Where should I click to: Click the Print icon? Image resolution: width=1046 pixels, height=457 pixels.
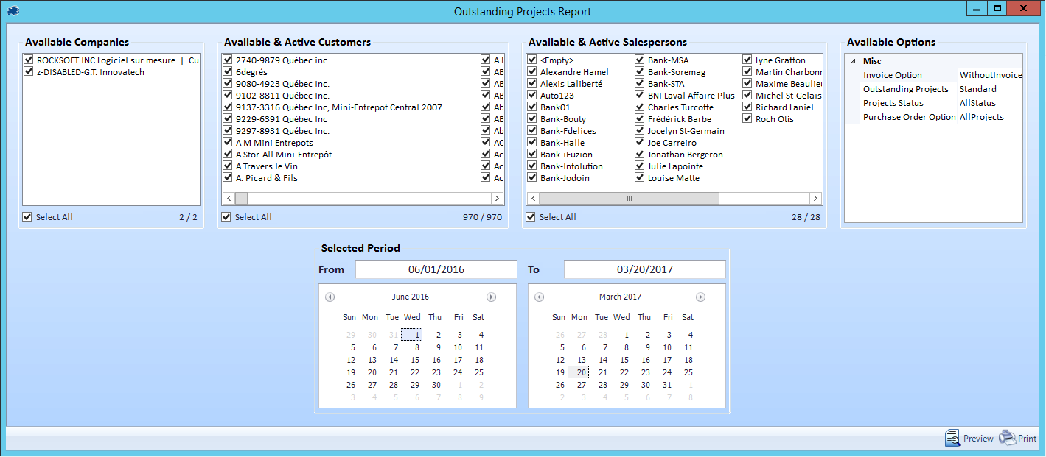1007,438
